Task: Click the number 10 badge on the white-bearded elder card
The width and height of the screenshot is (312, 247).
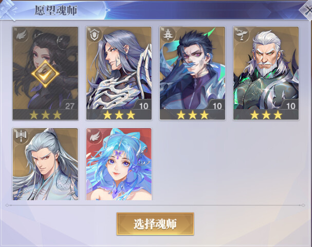Action: 290,106
